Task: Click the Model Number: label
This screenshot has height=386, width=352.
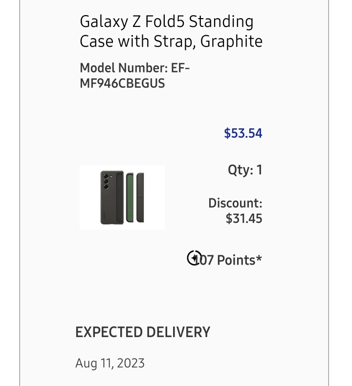Action: point(124,68)
